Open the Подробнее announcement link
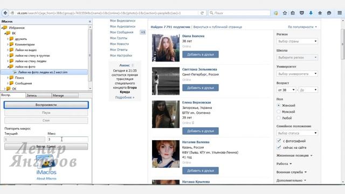 125,97
